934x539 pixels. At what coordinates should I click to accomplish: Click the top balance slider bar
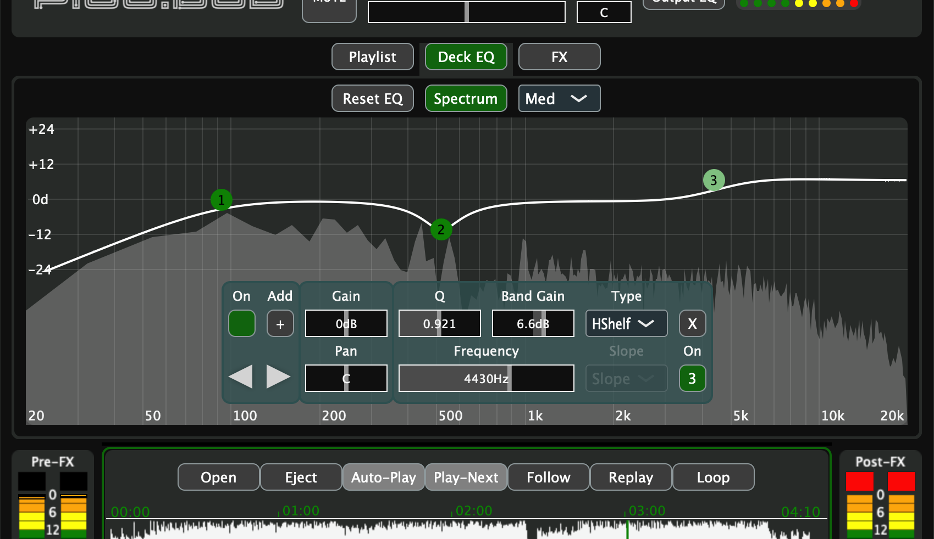click(x=467, y=12)
